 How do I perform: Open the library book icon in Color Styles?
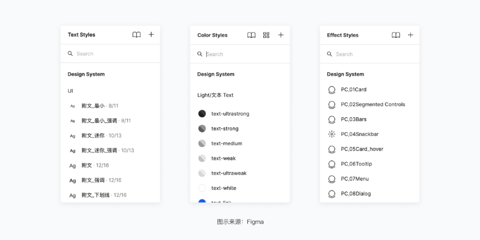tap(251, 35)
